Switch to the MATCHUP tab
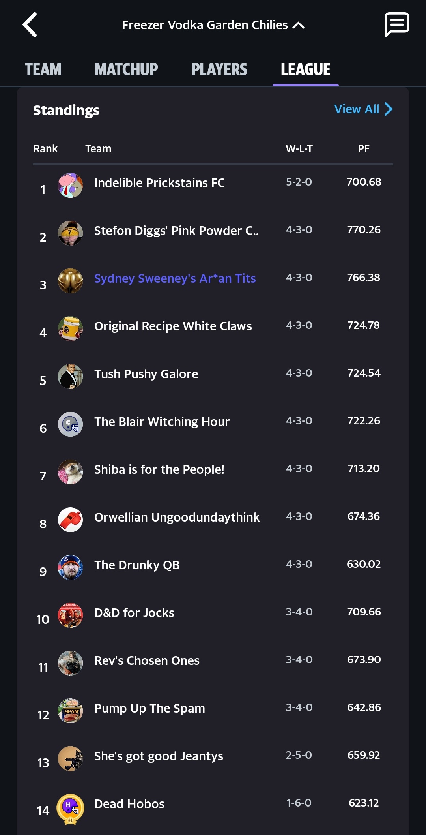Viewport: 426px width, 835px height. tap(126, 69)
